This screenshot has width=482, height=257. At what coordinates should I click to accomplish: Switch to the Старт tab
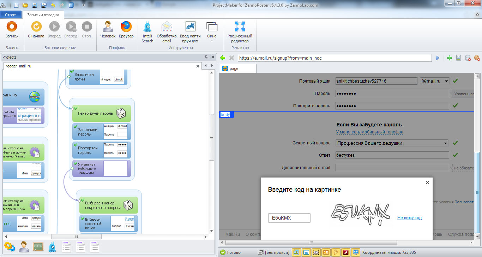(x=11, y=15)
